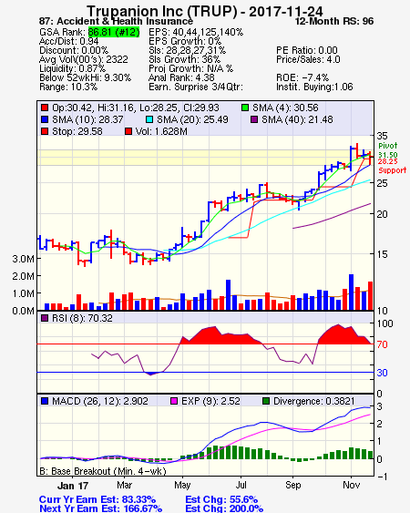
Task: Click the red RSI 70 overbought level label
Action: pyautogui.click(x=382, y=344)
